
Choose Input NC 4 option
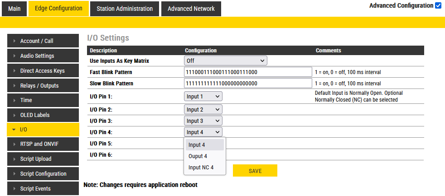(201, 168)
